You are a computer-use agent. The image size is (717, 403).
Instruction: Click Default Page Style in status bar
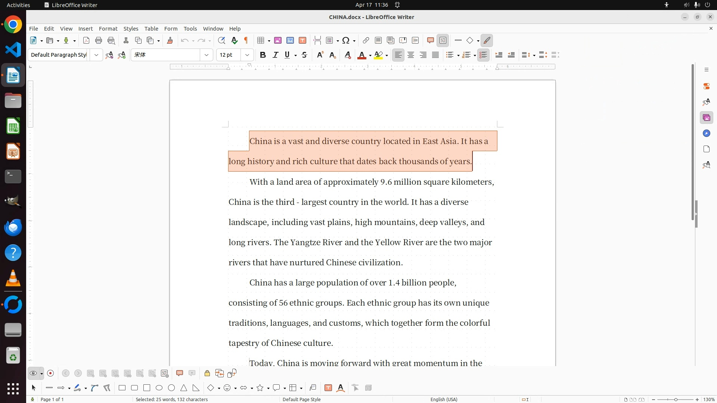pos(301,399)
